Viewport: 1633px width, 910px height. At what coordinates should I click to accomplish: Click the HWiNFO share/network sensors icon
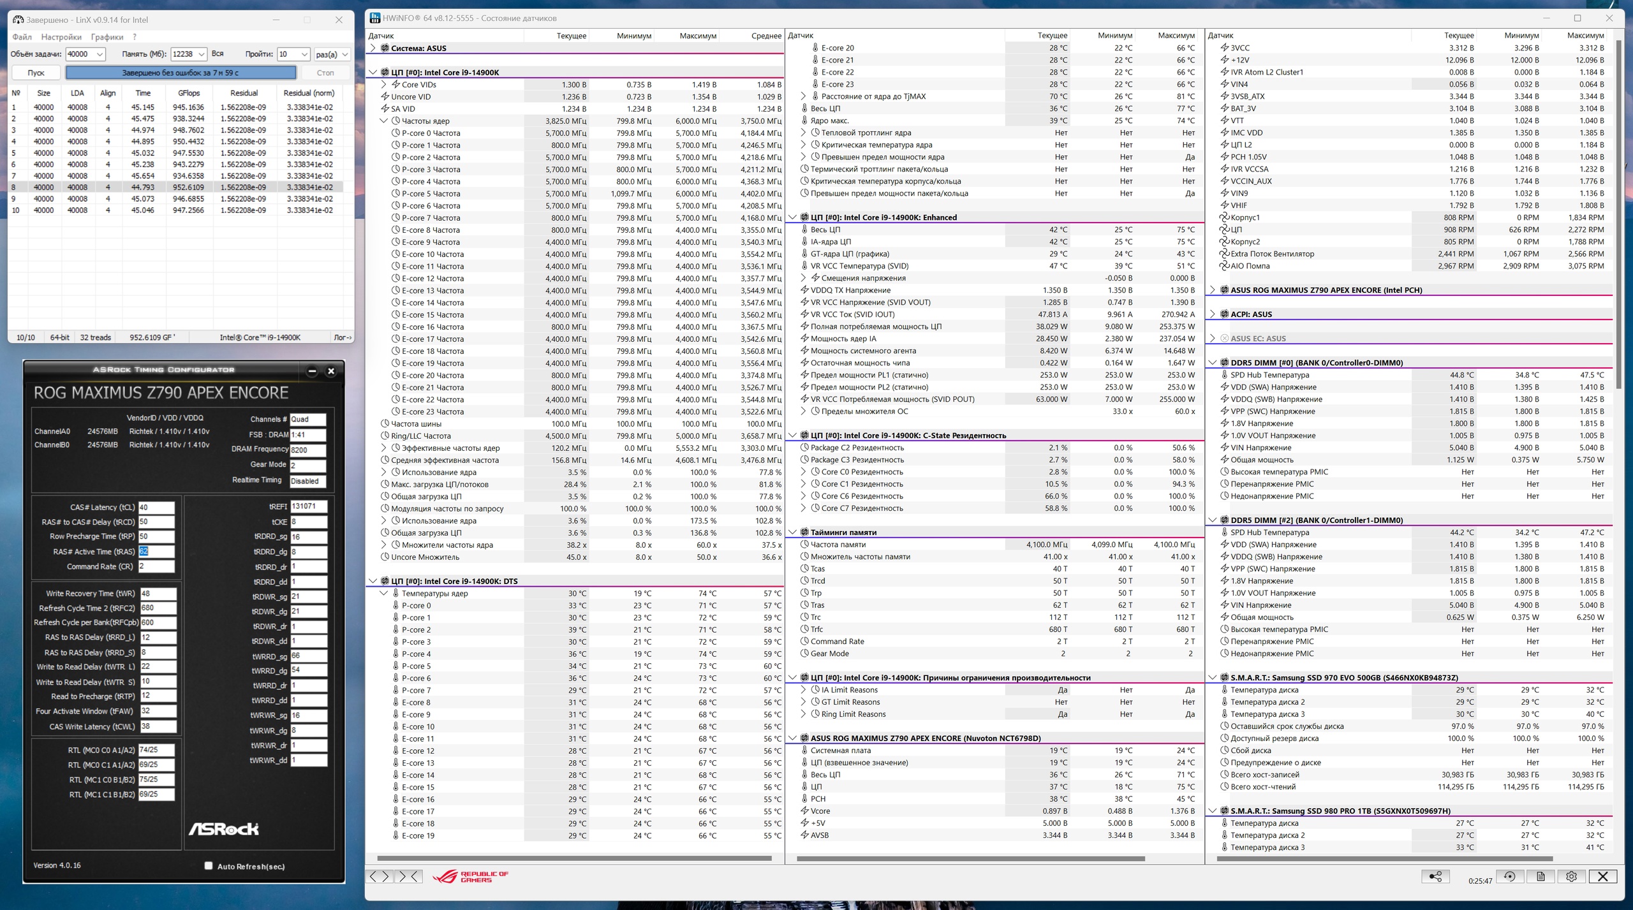1435,876
